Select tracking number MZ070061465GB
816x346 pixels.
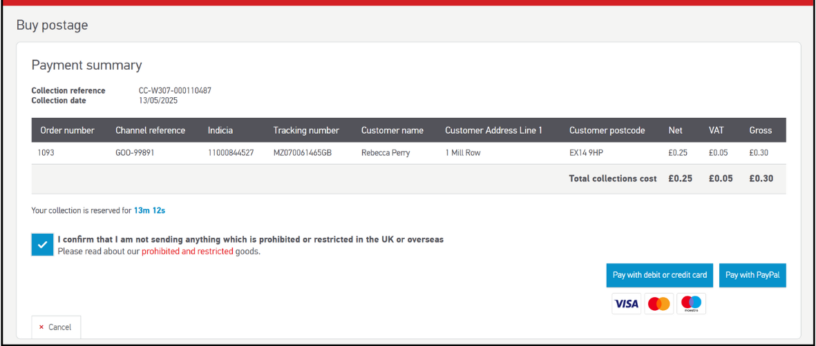[x=302, y=153]
